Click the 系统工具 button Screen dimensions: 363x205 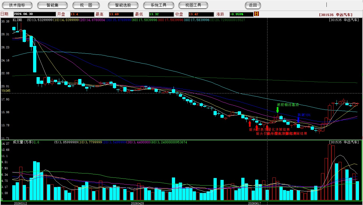tap(159, 5)
